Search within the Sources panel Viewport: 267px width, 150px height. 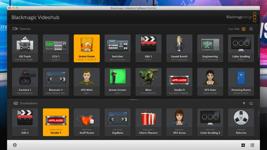(x=251, y=29)
